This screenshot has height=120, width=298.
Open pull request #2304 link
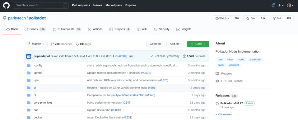coord(122,56)
